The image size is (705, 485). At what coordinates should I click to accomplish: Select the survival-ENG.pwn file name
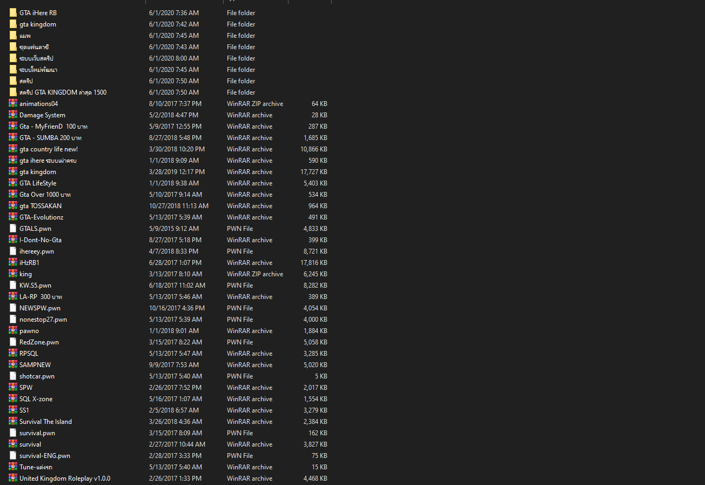tap(45, 456)
